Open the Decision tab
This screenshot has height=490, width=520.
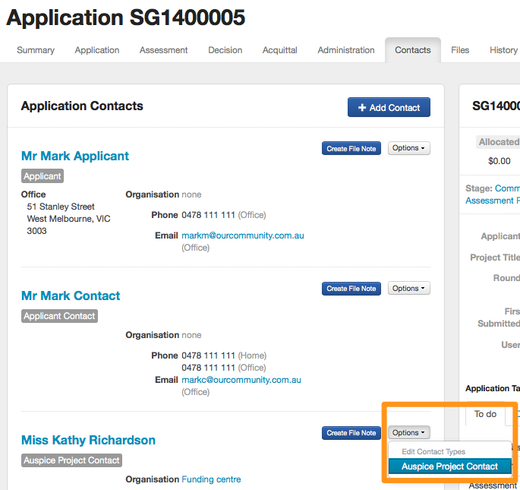225,50
